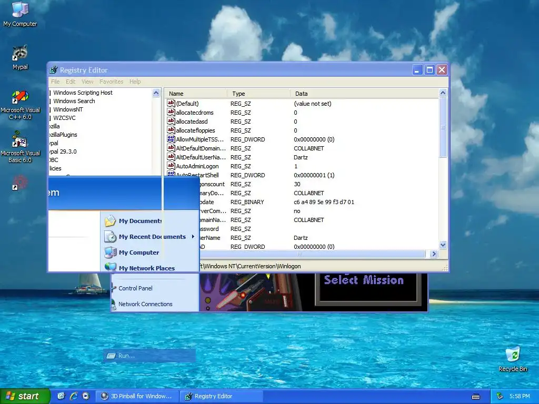Select Microsoft Visual C++ 6.0 desktop icon

coord(20,105)
